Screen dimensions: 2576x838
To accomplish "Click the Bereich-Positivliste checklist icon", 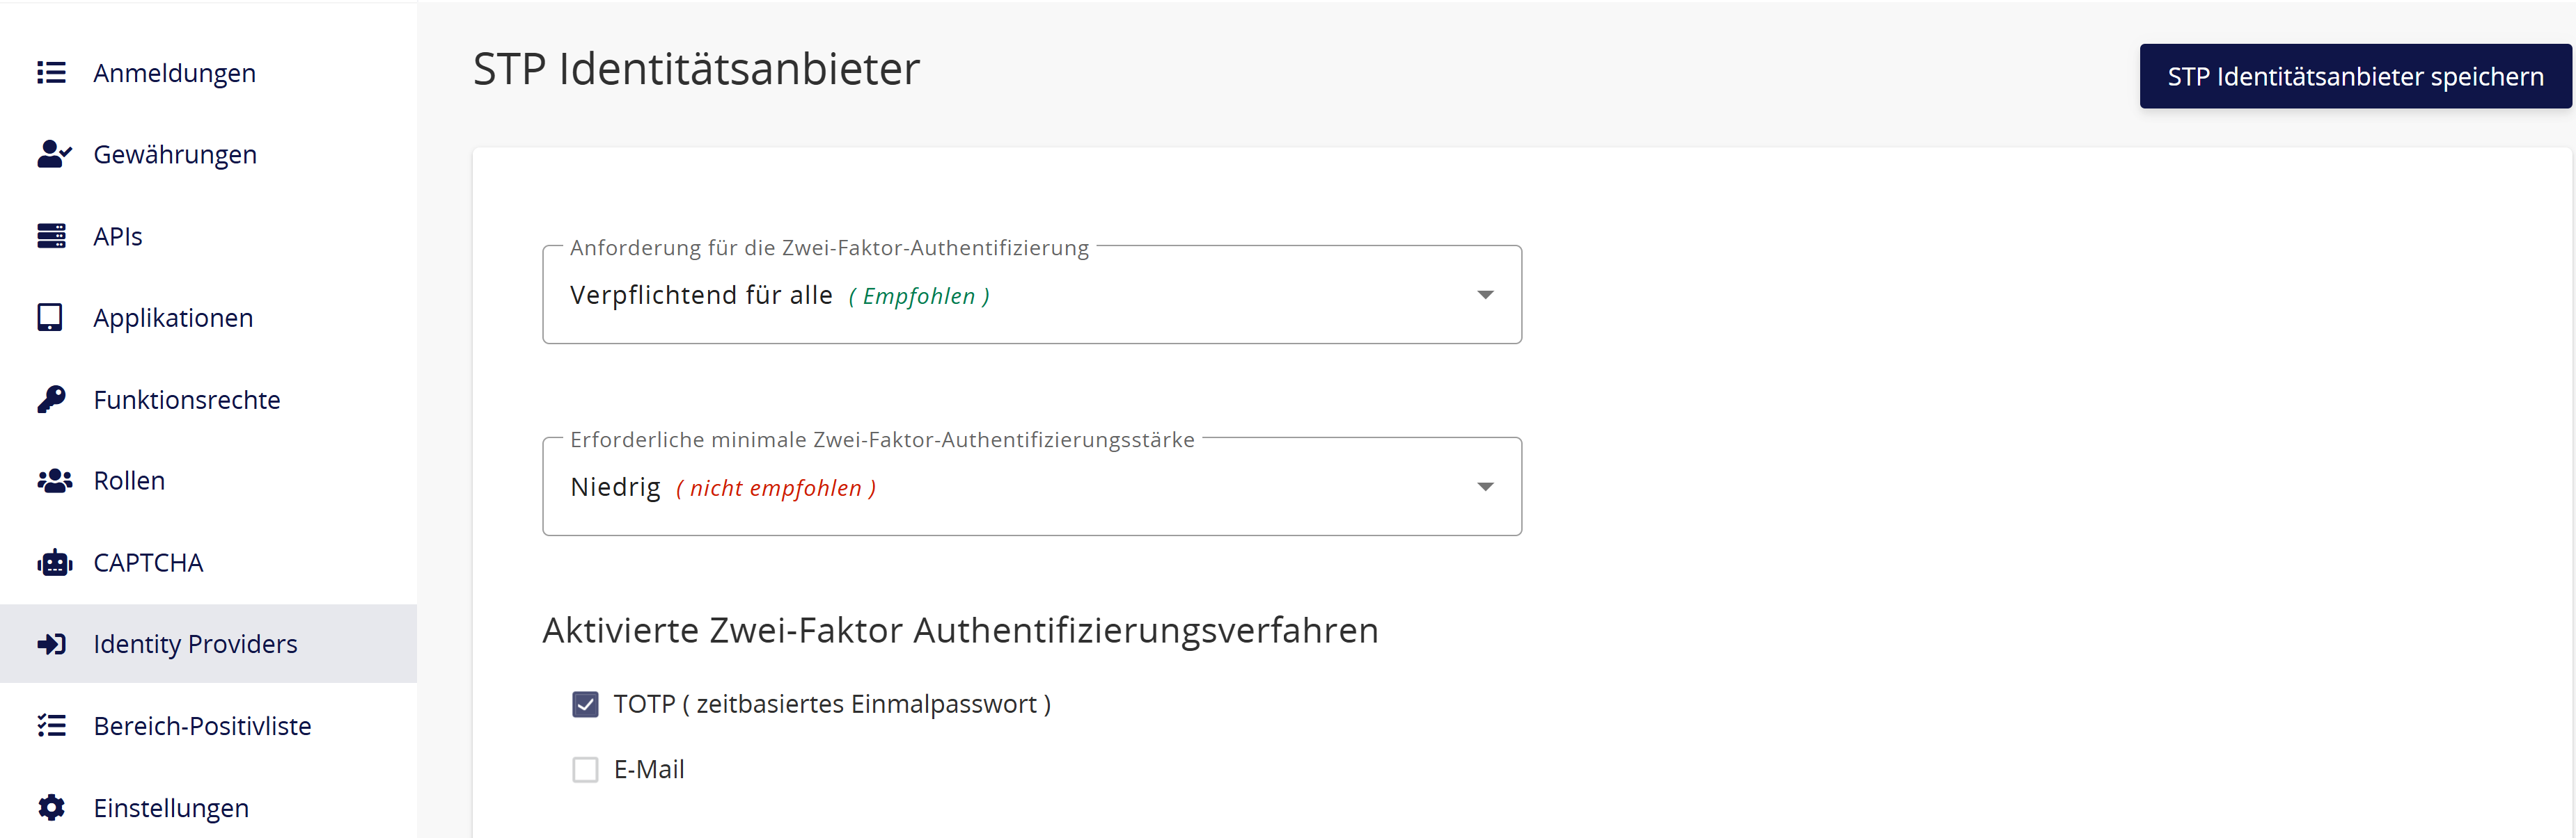I will click(x=51, y=725).
